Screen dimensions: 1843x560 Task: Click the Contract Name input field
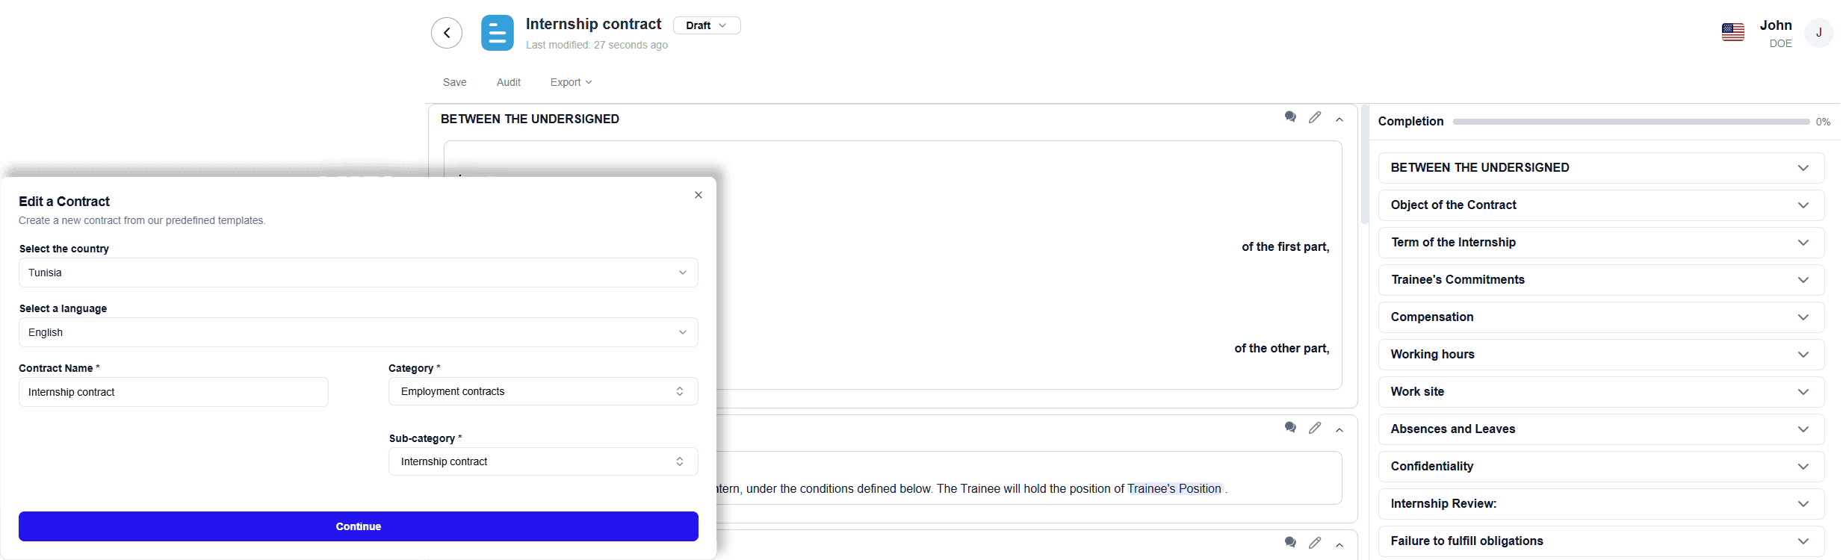pos(173,392)
